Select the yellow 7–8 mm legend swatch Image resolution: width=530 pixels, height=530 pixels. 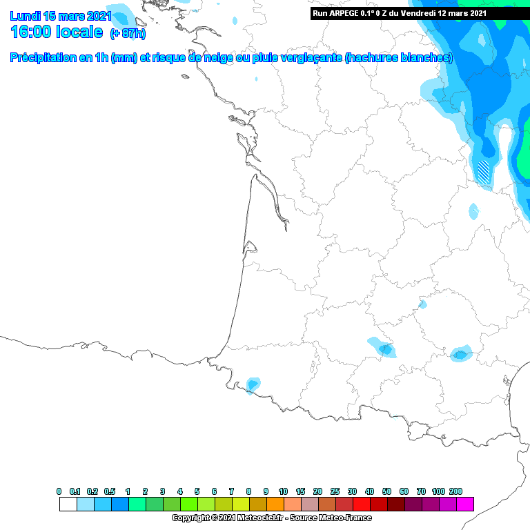pos(240,504)
